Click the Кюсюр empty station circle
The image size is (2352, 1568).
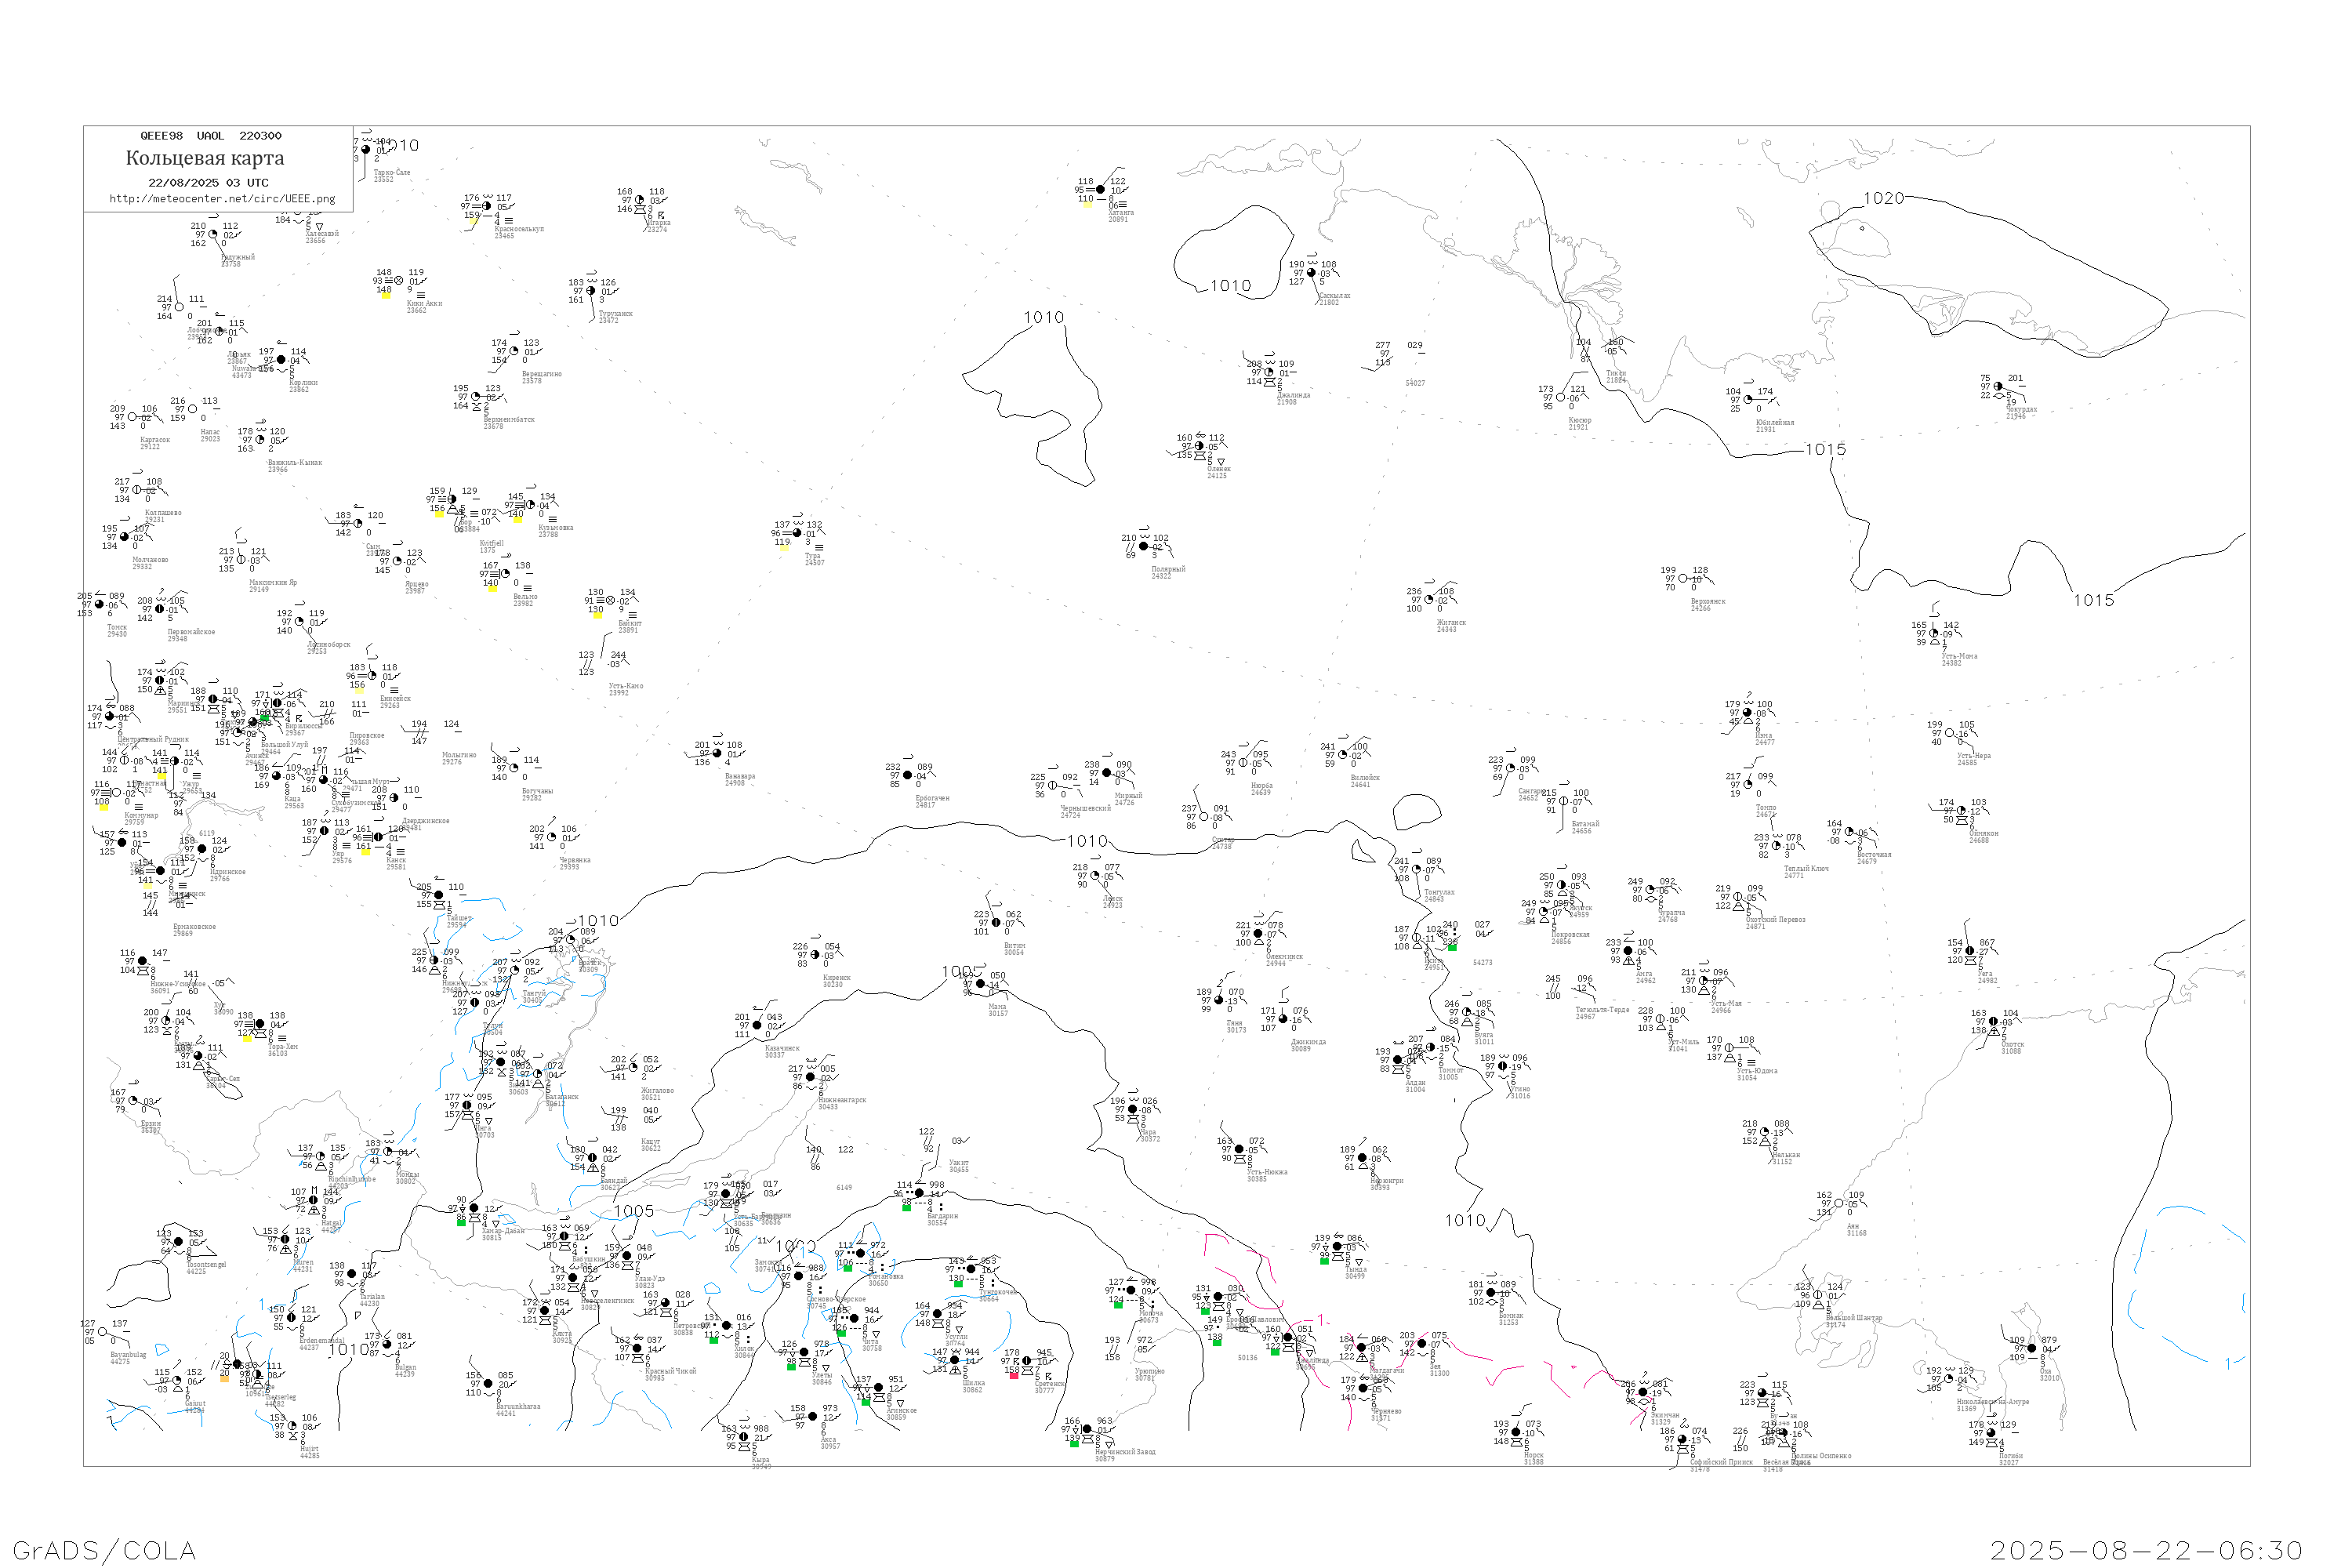(x=1561, y=398)
